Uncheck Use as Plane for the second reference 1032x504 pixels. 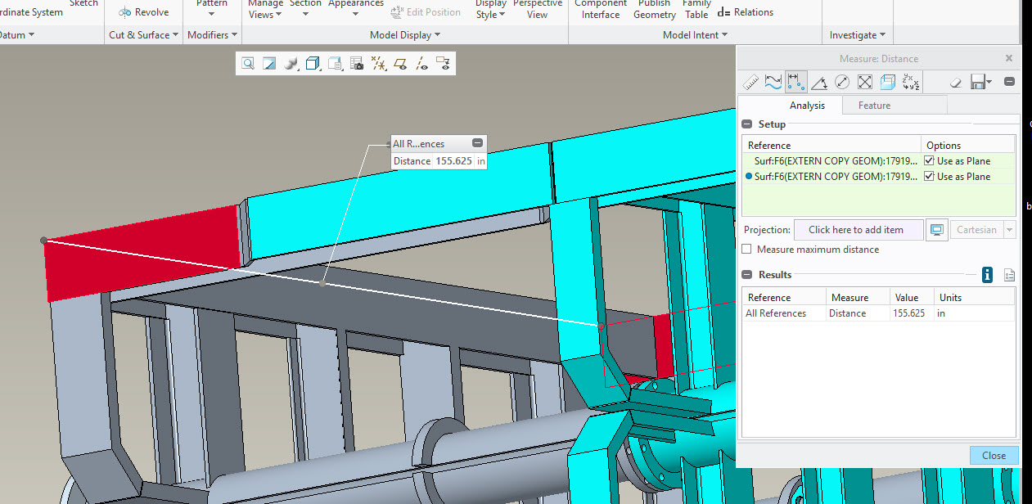[x=929, y=176]
